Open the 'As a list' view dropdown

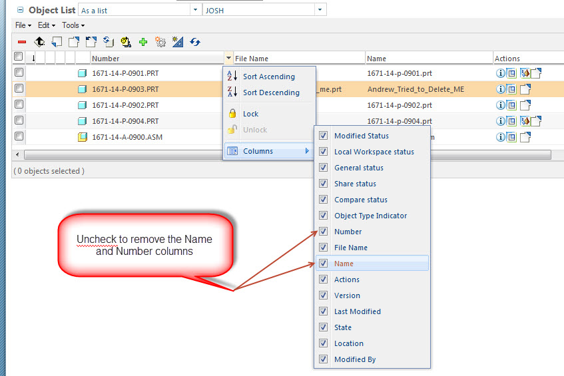[x=195, y=10]
